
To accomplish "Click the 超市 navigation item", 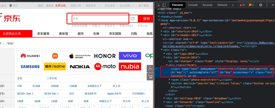I will 80,34.
